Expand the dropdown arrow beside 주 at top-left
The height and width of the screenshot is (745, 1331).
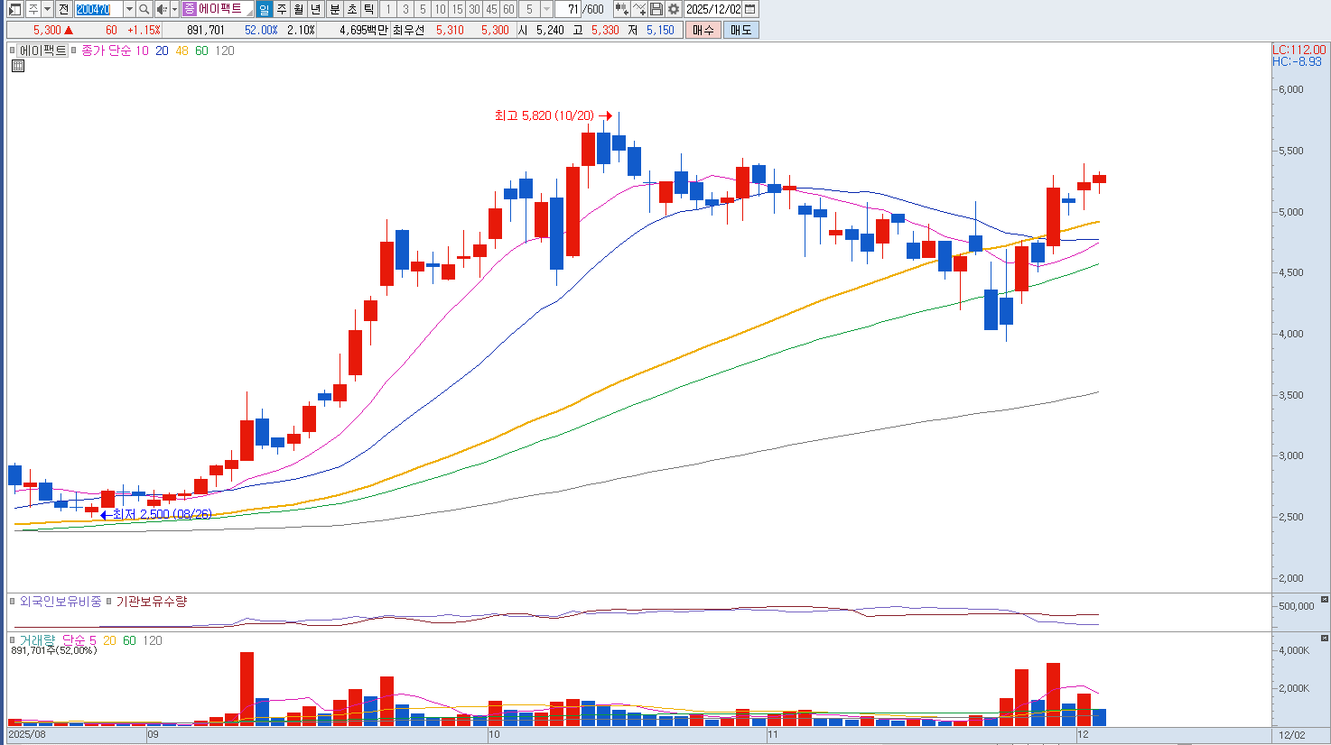point(47,9)
